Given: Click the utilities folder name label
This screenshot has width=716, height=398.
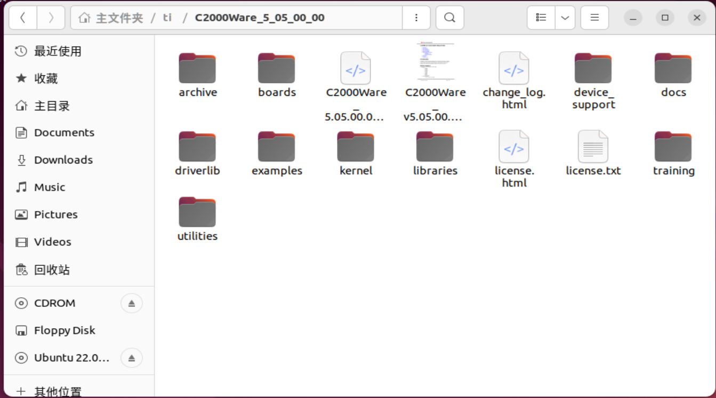Looking at the screenshot, I should pyautogui.click(x=197, y=236).
